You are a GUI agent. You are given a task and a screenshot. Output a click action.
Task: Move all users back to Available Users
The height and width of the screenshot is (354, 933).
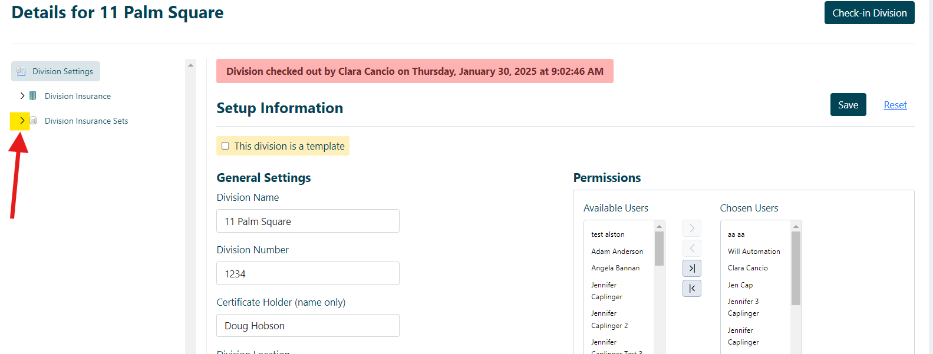click(x=692, y=289)
